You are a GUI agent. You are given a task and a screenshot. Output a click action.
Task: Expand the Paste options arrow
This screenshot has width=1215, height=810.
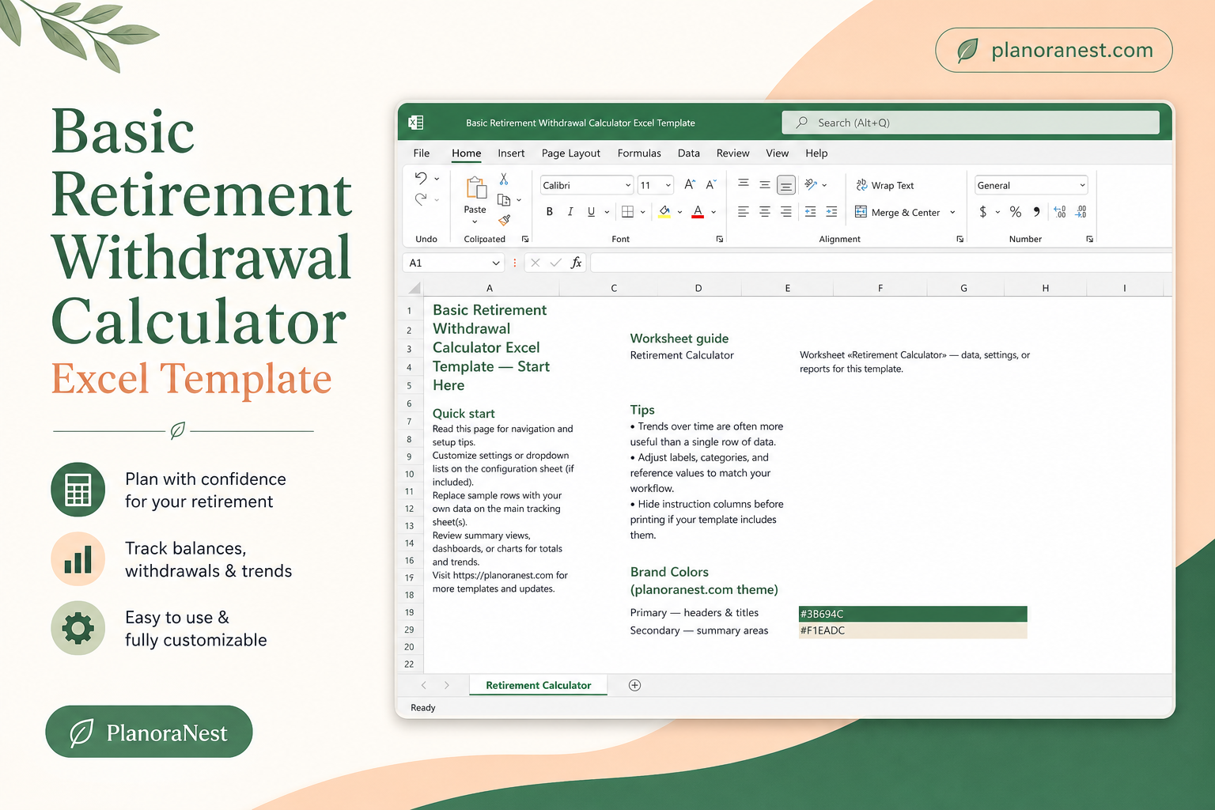click(x=475, y=222)
